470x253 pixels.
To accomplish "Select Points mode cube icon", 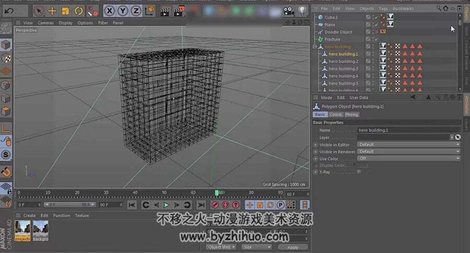I will [6, 85].
